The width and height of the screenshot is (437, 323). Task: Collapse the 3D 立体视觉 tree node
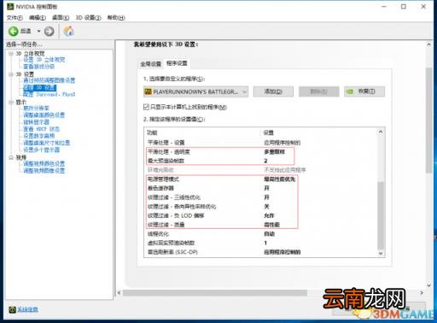11,53
